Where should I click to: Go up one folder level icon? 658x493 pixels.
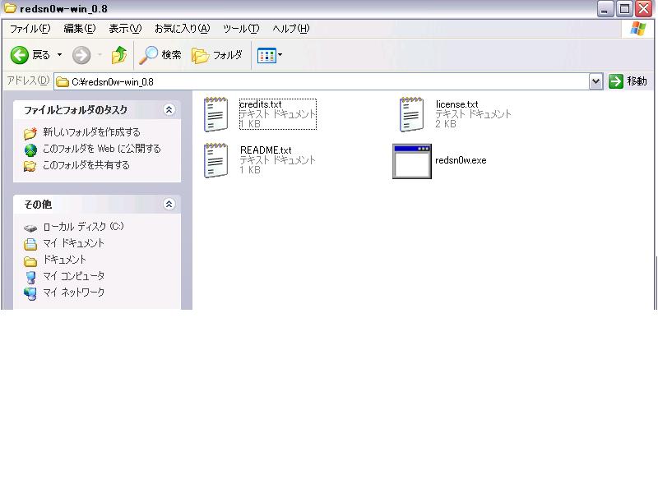(x=119, y=55)
